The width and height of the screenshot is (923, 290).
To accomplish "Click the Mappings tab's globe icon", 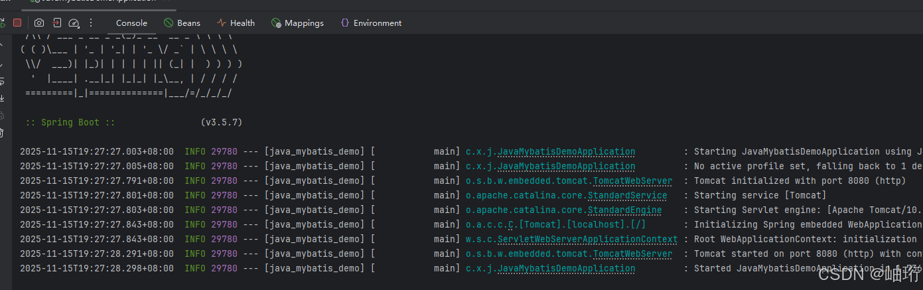I will pyautogui.click(x=276, y=23).
